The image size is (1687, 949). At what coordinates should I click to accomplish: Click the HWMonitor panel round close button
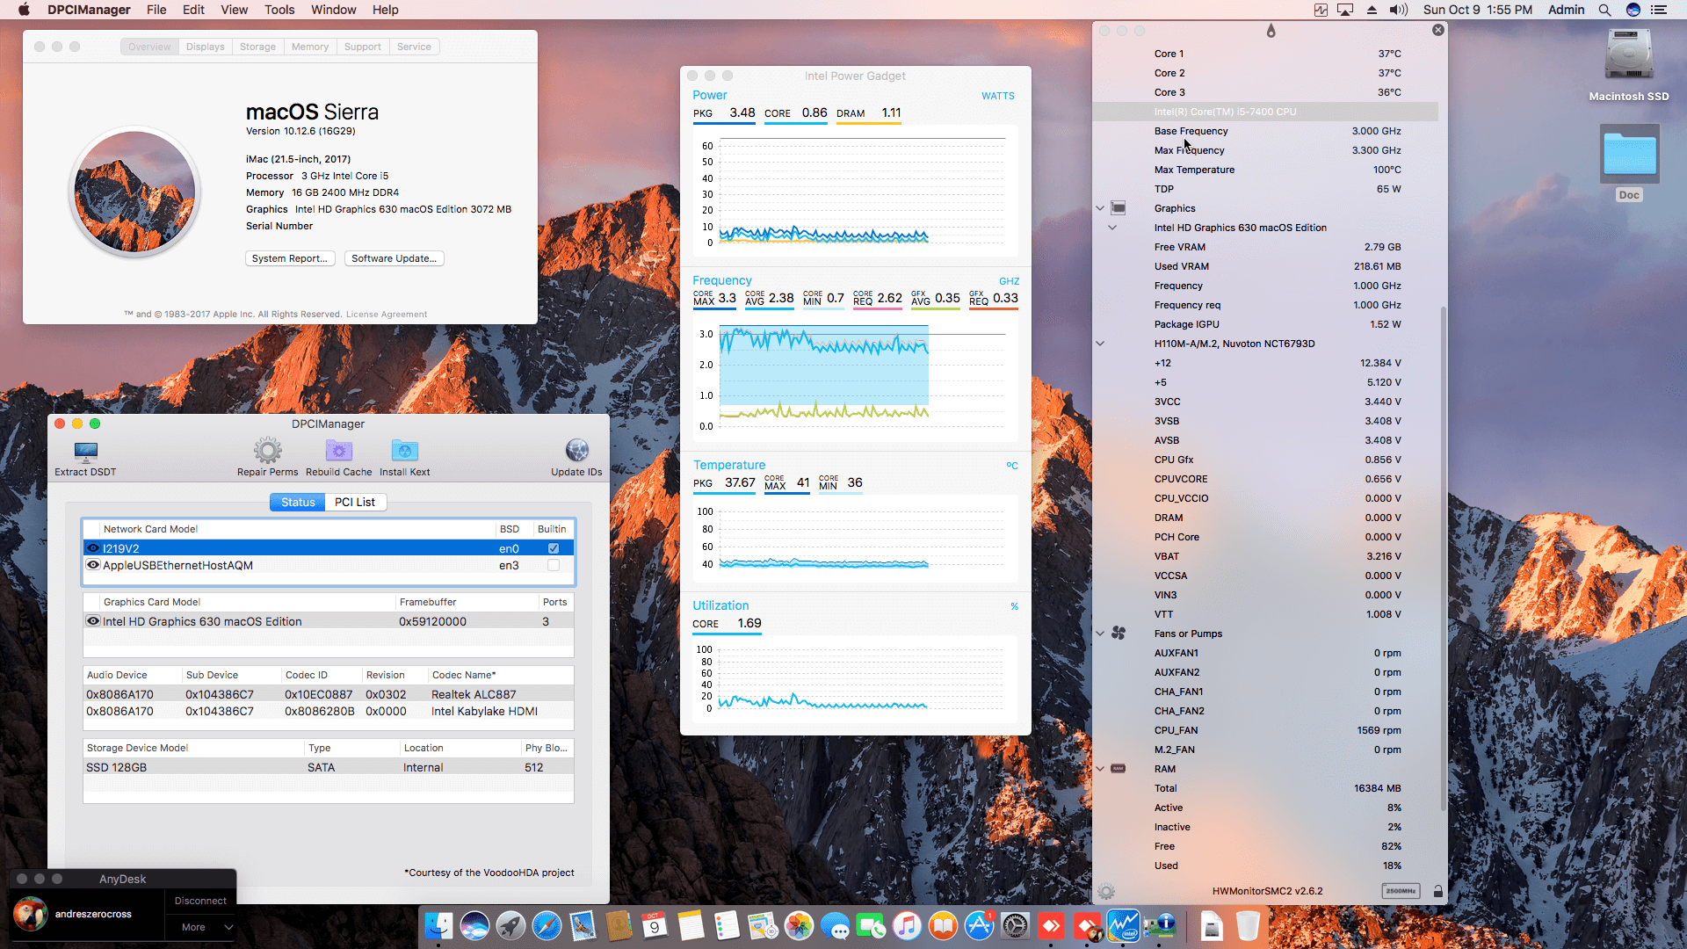click(x=1438, y=30)
